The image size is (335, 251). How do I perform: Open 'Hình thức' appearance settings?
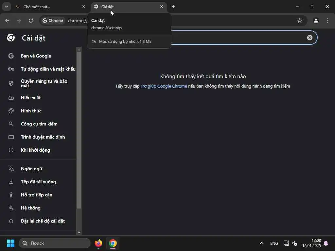coord(38,111)
